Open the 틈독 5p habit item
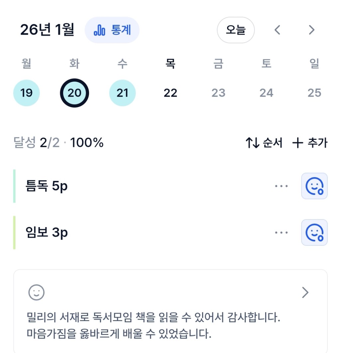341x353 pixels. [47, 186]
